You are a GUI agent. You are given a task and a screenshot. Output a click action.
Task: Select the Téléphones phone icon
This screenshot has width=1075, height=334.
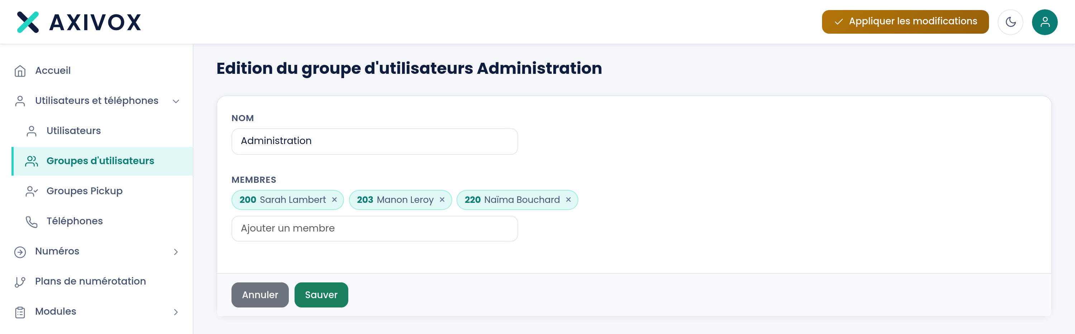[32, 221]
